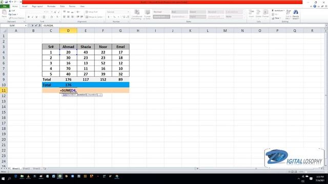Center text horizontally in cell
Image resolution: width=328 pixels, height=184 pixels.
(x=68, y=17)
